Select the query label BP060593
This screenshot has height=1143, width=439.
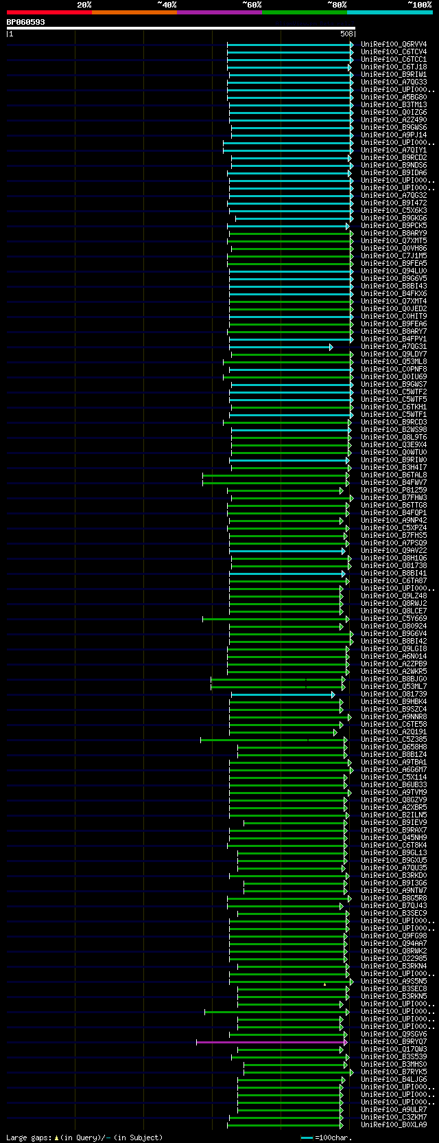pos(26,22)
